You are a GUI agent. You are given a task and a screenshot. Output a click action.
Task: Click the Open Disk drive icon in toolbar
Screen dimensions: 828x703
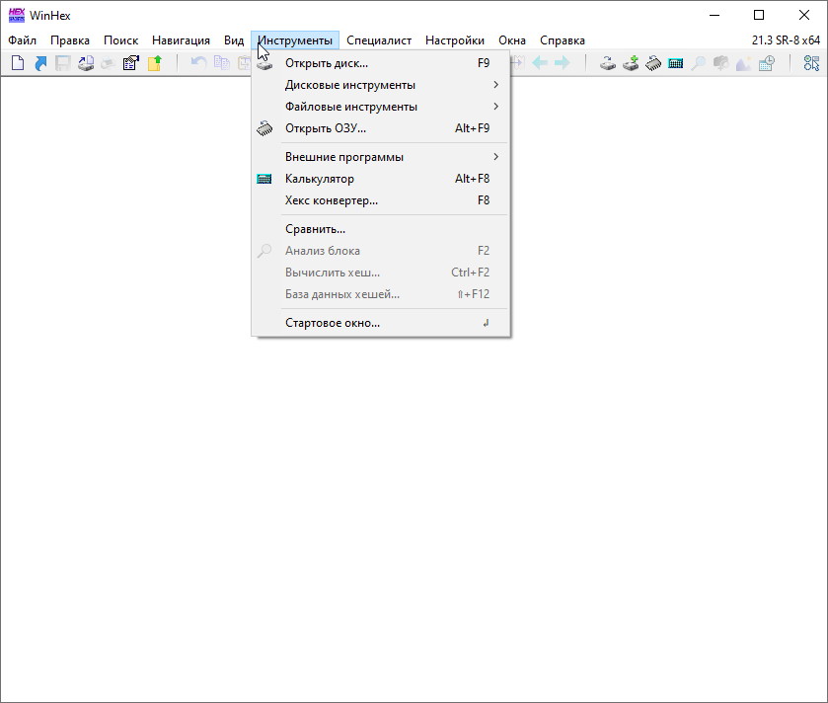click(x=608, y=63)
